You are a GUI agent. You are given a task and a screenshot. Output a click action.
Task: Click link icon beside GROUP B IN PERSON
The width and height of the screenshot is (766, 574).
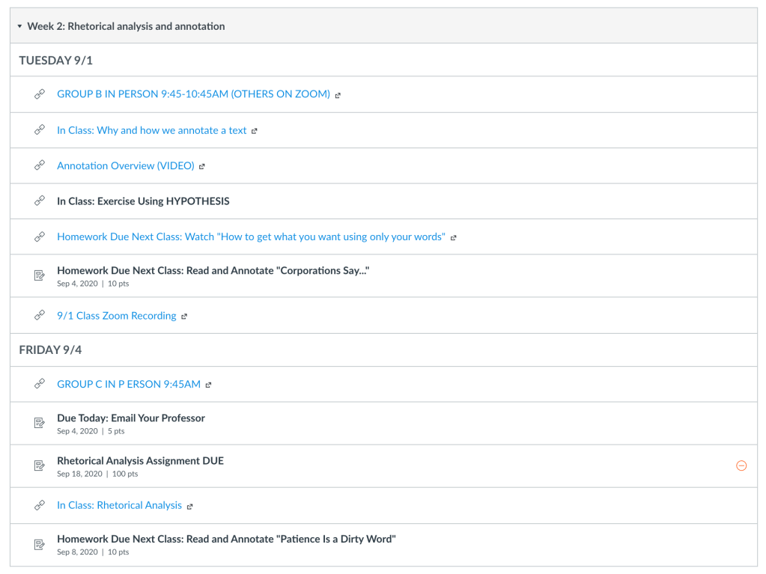point(40,94)
